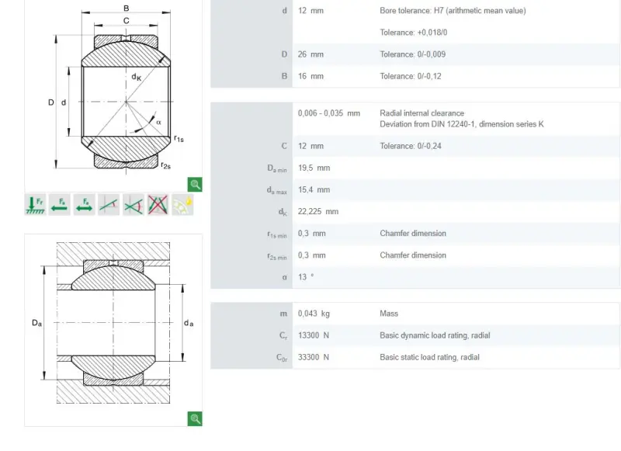Click the basic static load rating 33300 N

314,357
